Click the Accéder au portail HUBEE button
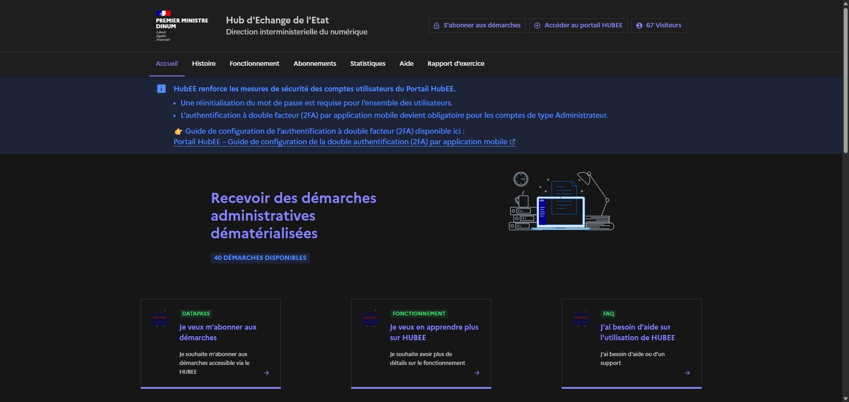The height and width of the screenshot is (402, 849). [578, 25]
